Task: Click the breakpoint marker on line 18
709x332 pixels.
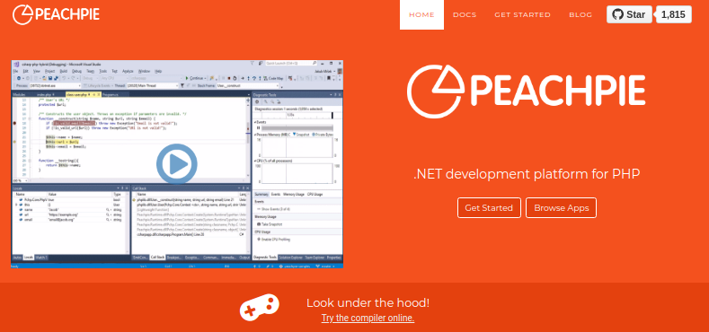Action: click(14, 123)
